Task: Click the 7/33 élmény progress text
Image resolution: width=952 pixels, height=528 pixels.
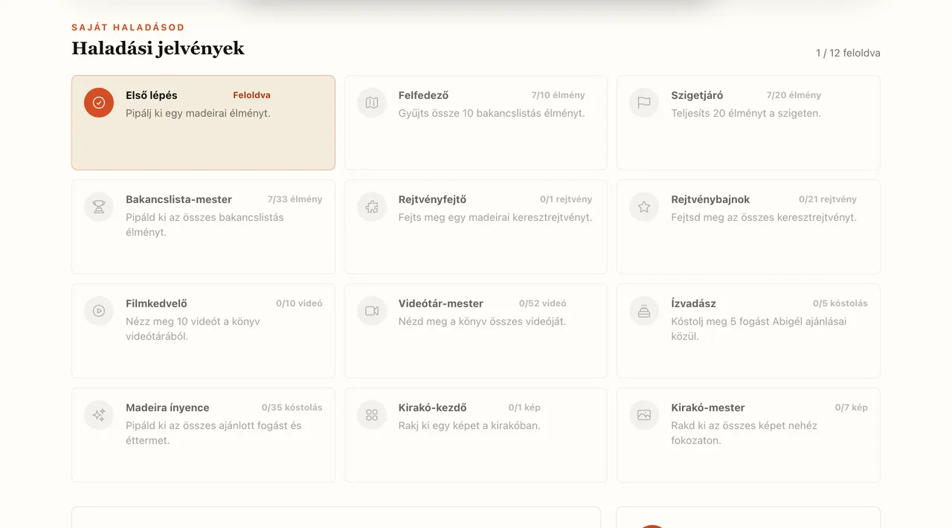Action: coord(295,199)
